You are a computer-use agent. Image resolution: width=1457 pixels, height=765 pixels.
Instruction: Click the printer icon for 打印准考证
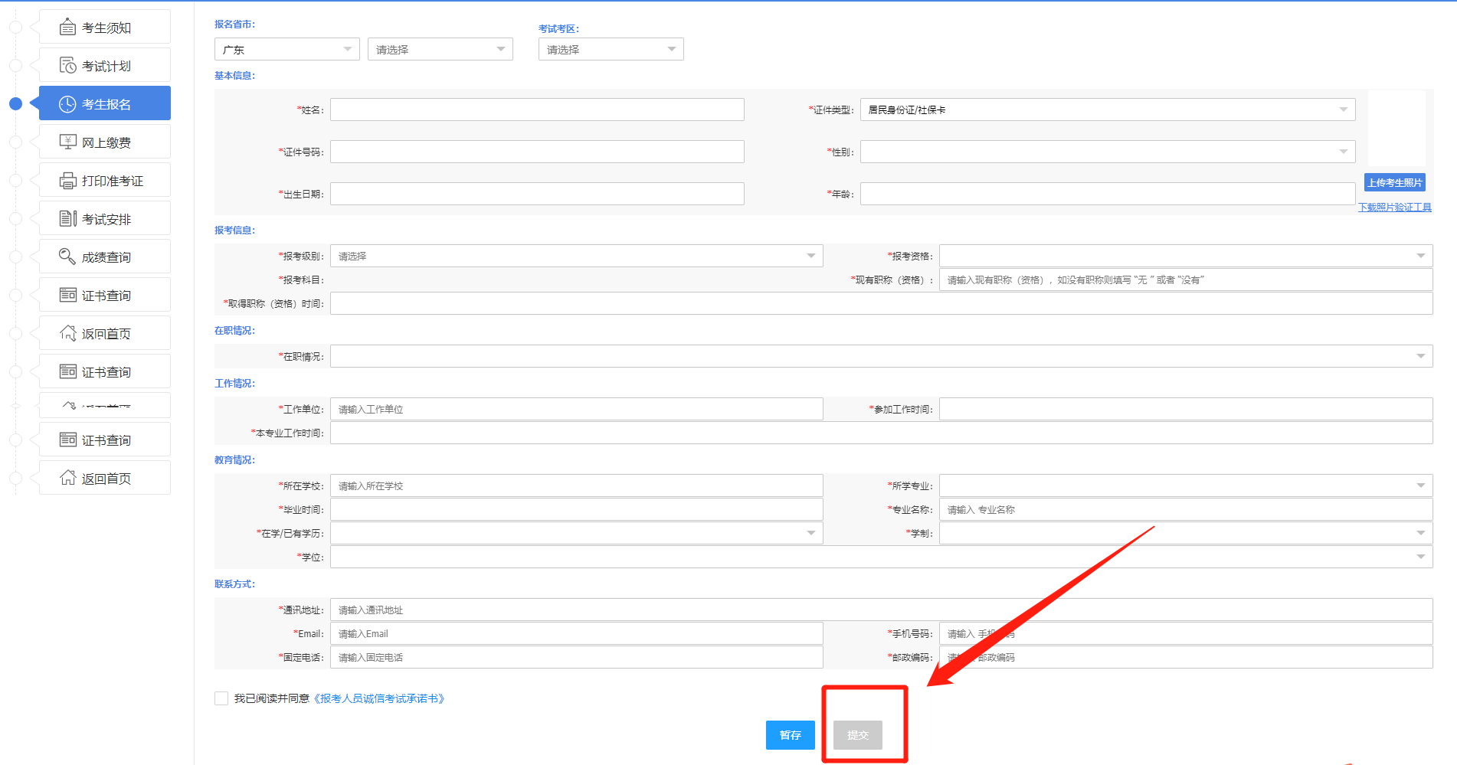pyautogui.click(x=67, y=180)
